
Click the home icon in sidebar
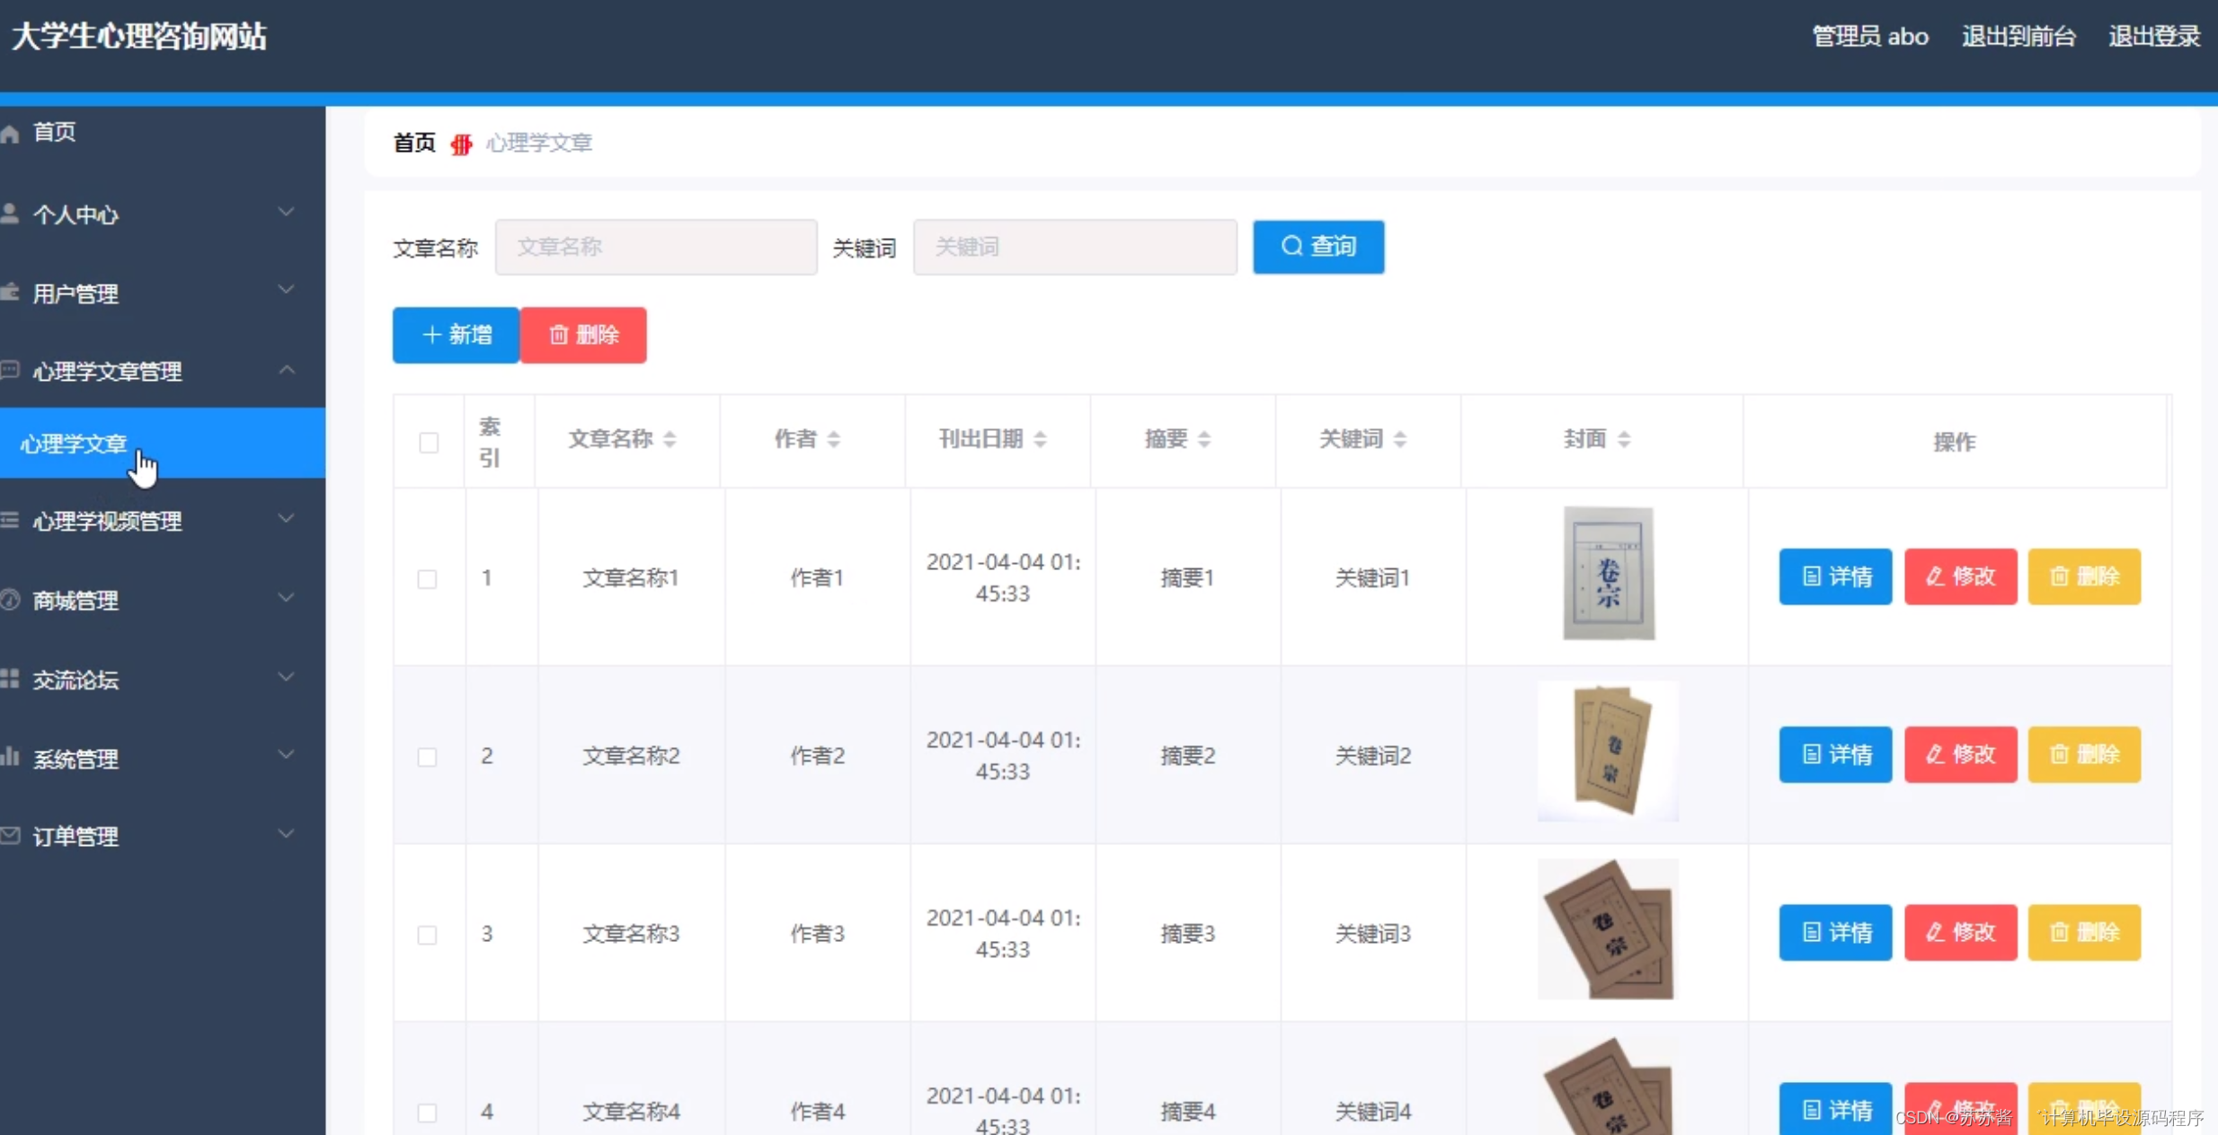pos(11,134)
